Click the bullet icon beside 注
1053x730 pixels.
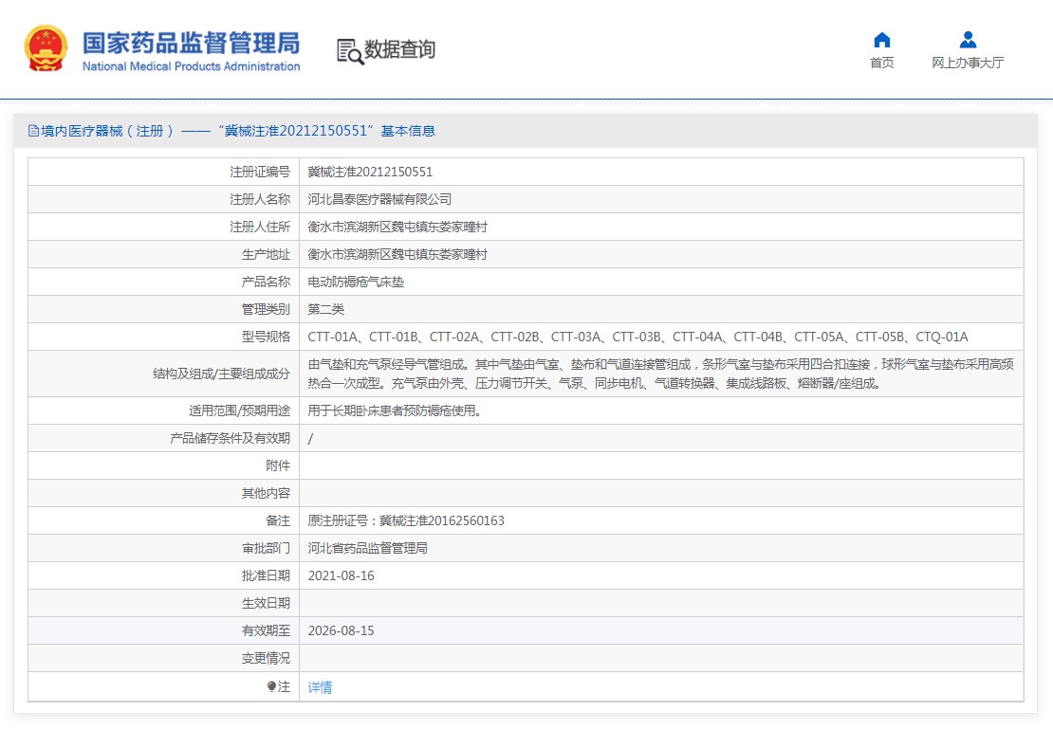(271, 686)
